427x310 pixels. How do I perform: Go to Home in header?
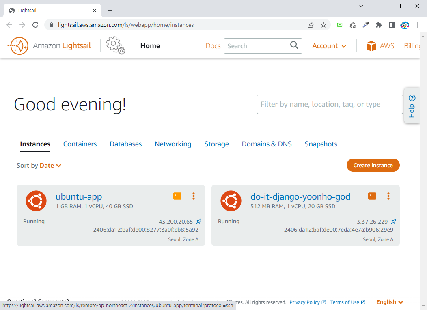tap(150, 46)
